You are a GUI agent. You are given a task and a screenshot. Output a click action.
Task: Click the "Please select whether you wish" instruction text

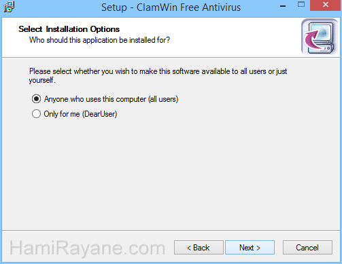coord(158,75)
